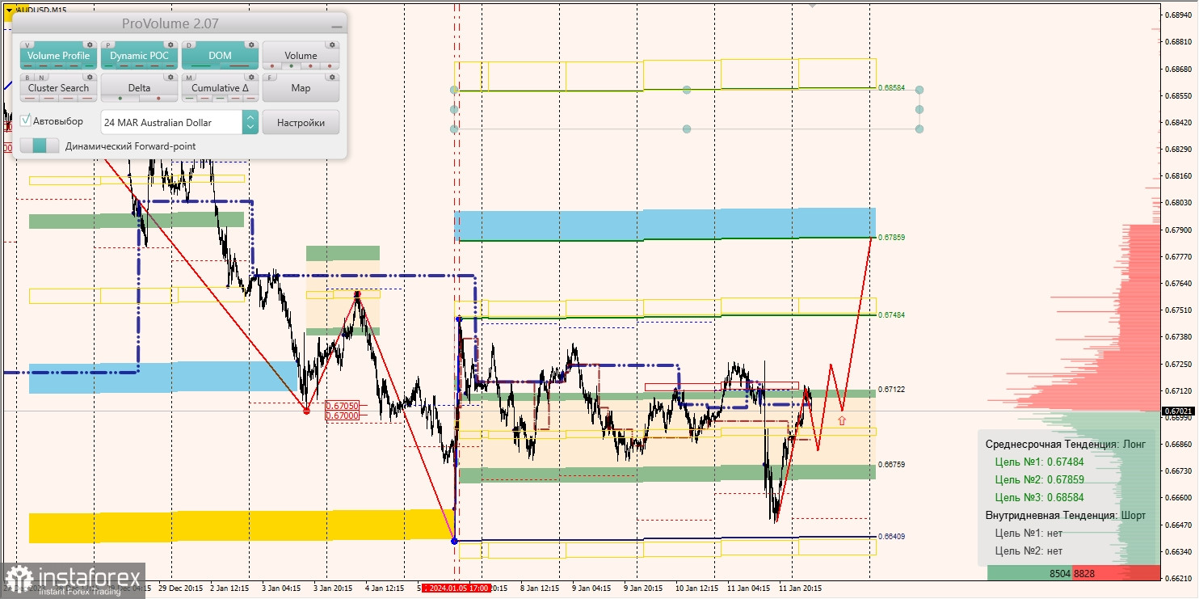The height and width of the screenshot is (599, 1199).
Task: Click the 0.67484 level label on chart
Action: pos(891,314)
